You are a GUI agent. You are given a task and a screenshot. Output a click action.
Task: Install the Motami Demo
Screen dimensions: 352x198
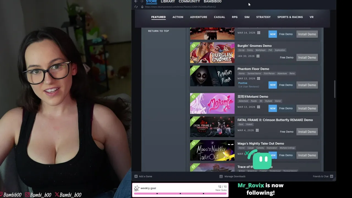click(x=307, y=108)
